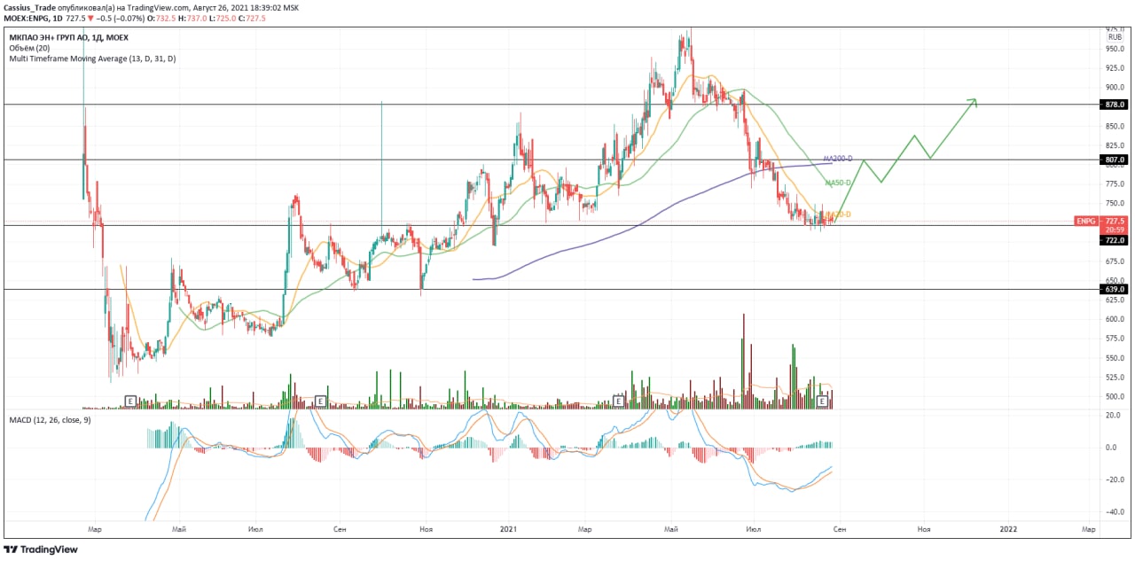Click the 20:59 bar countdown timer
1135x561 pixels.
click(1115, 230)
